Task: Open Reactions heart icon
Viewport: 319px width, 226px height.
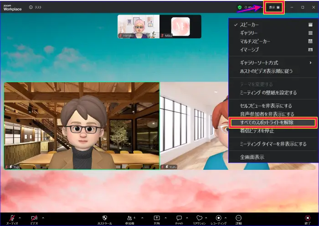Action: click(199, 218)
